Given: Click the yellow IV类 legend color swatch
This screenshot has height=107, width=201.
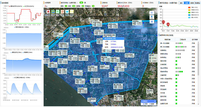Looking at the screenshot, I should (x=189, y=10).
